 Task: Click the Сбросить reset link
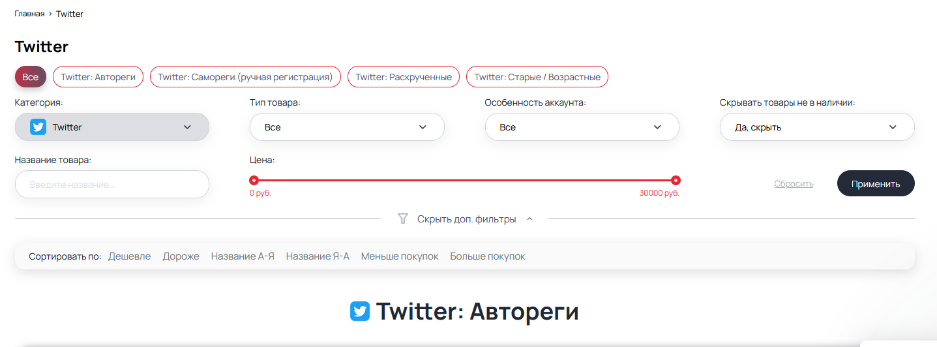point(794,184)
